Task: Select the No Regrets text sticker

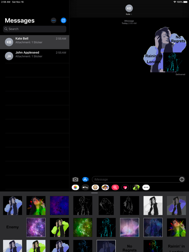Action: pyautogui.click(x=130, y=248)
